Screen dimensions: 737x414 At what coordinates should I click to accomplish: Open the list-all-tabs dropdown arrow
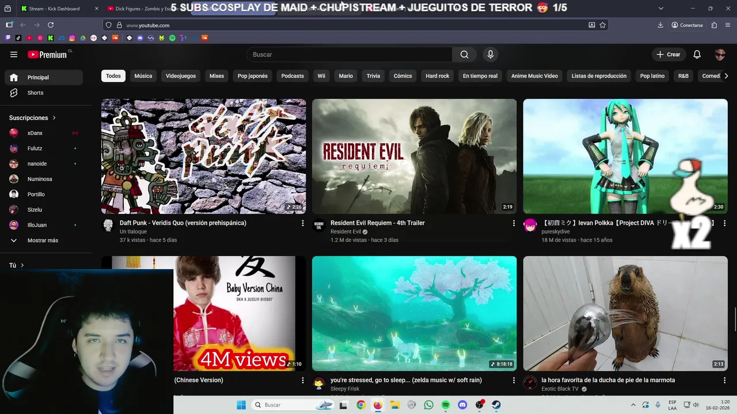click(x=660, y=8)
